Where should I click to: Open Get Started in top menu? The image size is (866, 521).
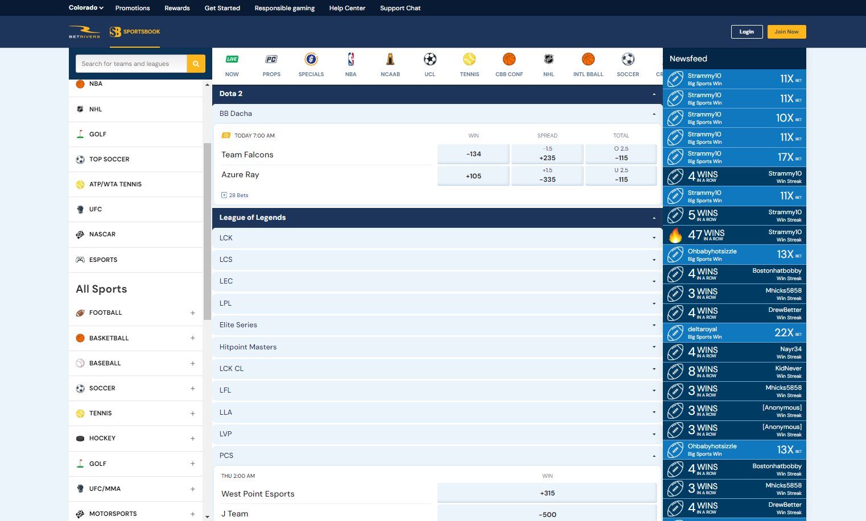coord(222,8)
